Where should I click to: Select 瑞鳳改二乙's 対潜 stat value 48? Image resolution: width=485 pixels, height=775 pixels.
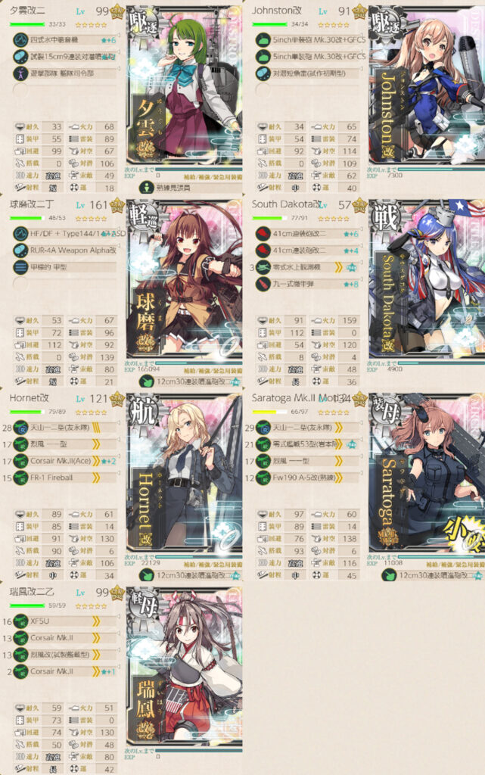coord(108,745)
